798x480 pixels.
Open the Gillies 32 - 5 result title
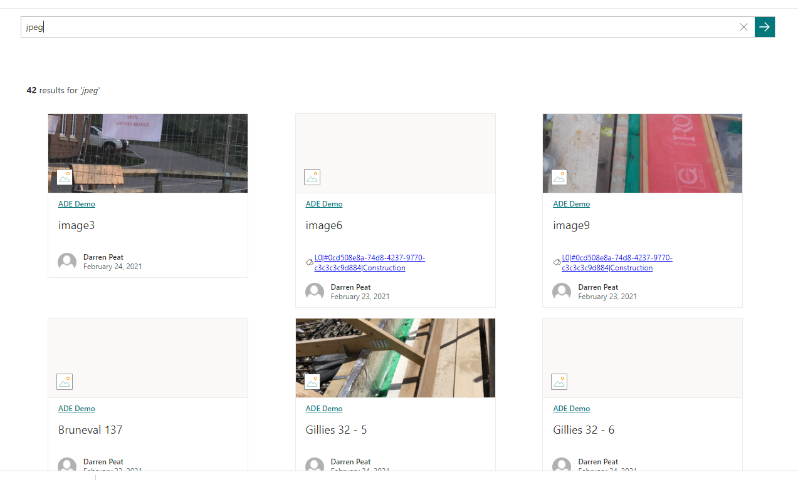click(337, 430)
